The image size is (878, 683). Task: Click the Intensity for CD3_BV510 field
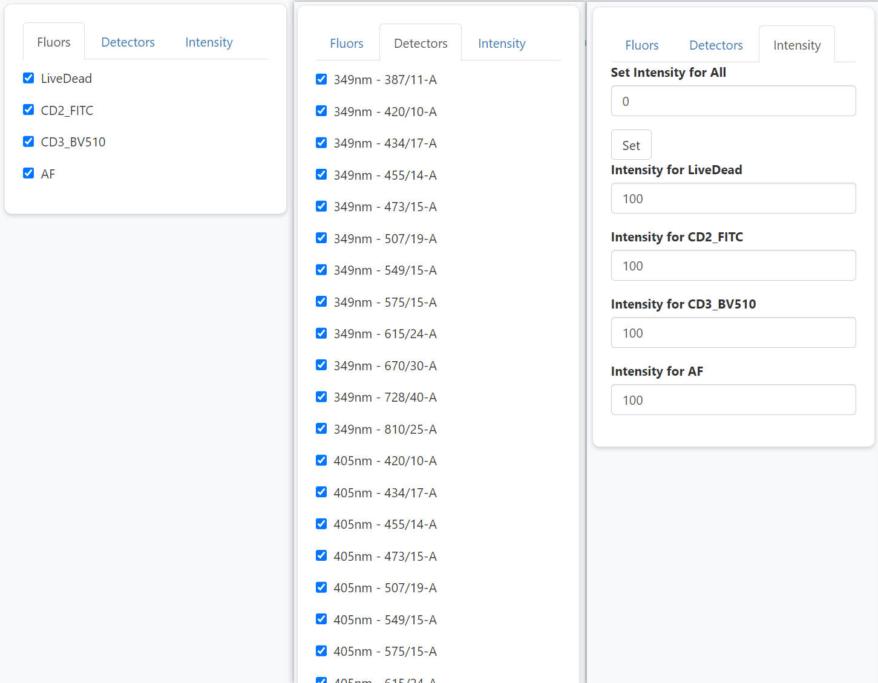[x=733, y=333]
